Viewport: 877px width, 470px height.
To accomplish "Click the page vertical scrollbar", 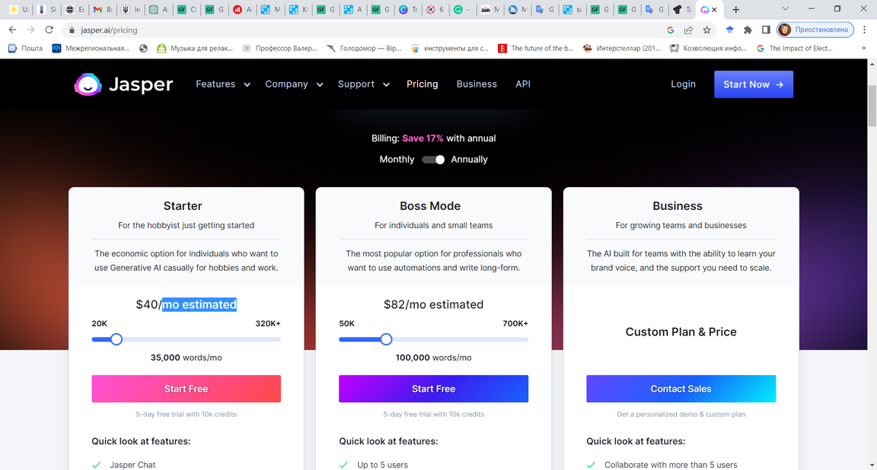I will (872, 106).
